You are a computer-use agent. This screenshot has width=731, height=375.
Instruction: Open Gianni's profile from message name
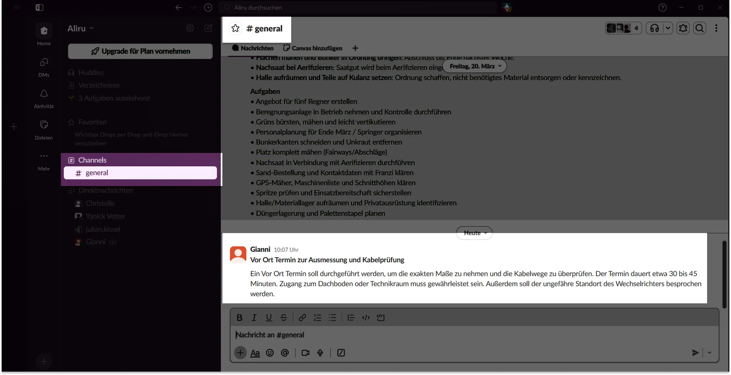click(260, 249)
